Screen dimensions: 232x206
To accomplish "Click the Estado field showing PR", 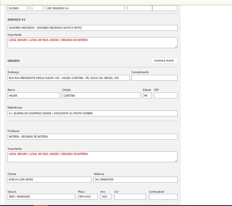I will (x=147, y=95).
